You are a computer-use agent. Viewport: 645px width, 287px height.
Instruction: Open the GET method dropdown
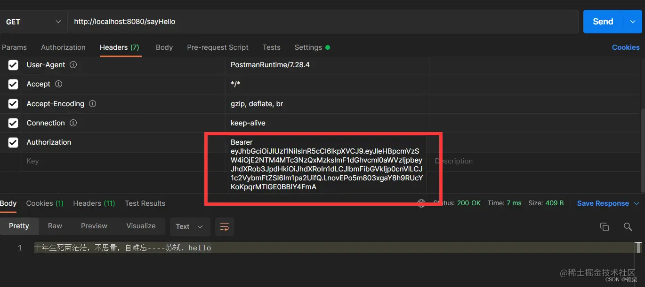(x=34, y=22)
